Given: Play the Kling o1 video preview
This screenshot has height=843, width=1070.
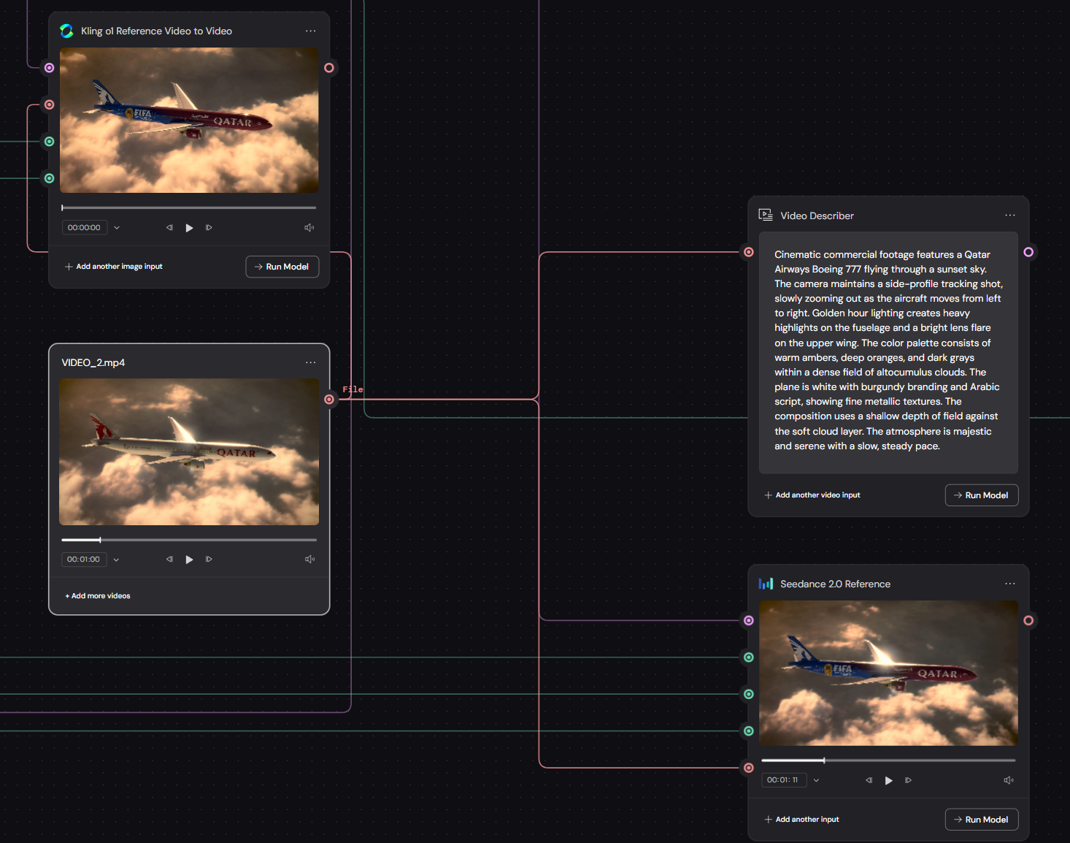Looking at the screenshot, I should pos(189,228).
